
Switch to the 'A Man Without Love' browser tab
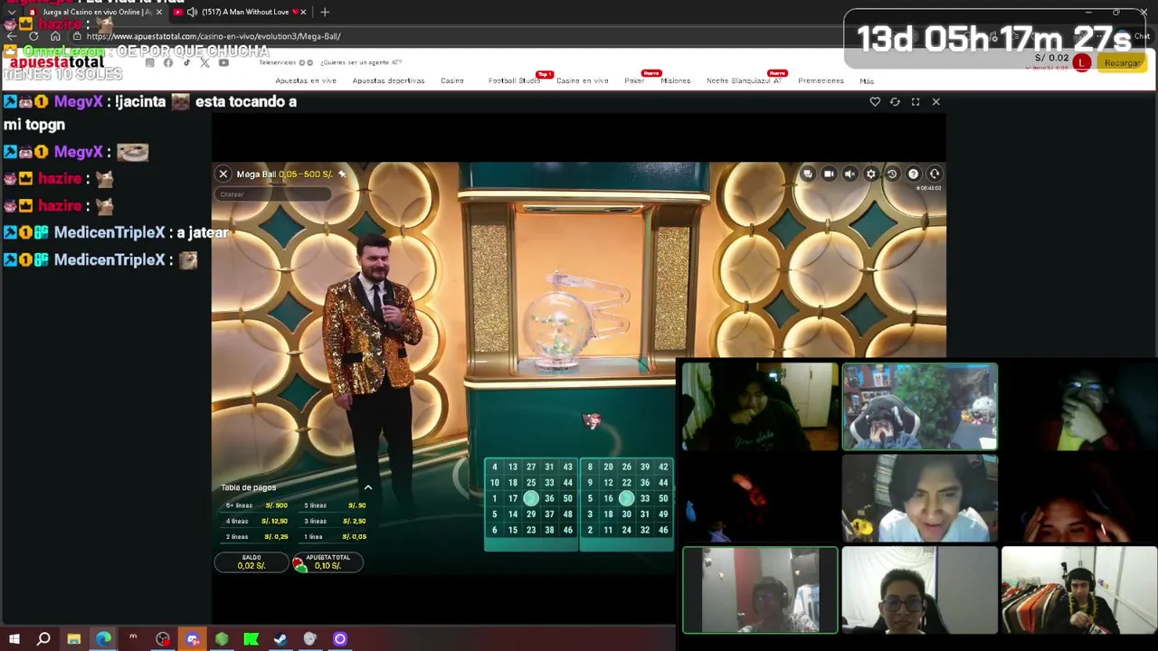240,12
